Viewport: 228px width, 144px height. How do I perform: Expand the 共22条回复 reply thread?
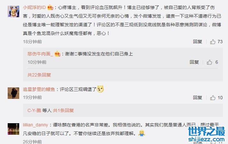coord(39,75)
